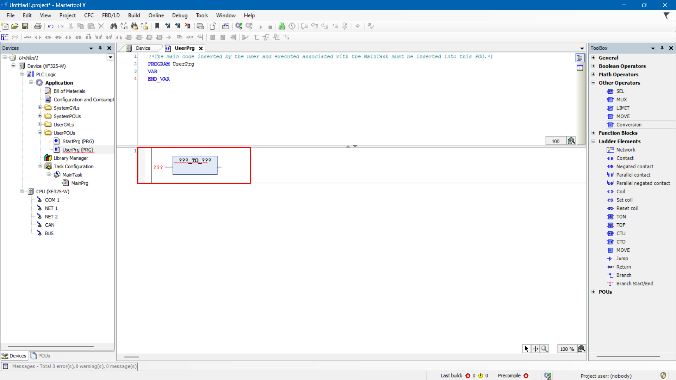This screenshot has height=380, width=676.
Task: Open the Build menu
Action: tap(134, 15)
